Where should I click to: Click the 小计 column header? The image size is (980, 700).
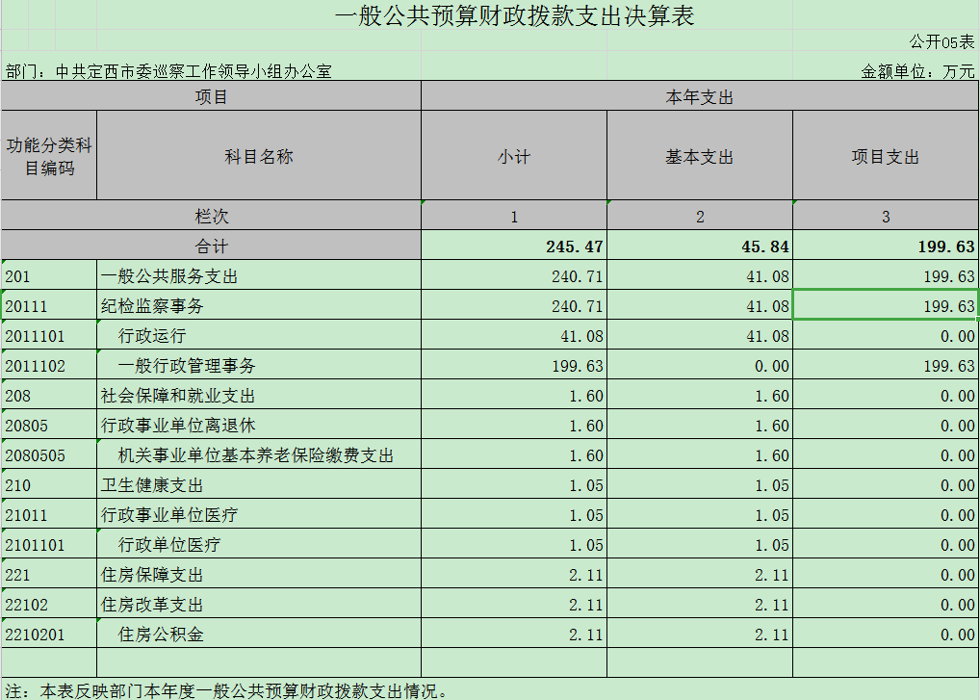click(514, 156)
